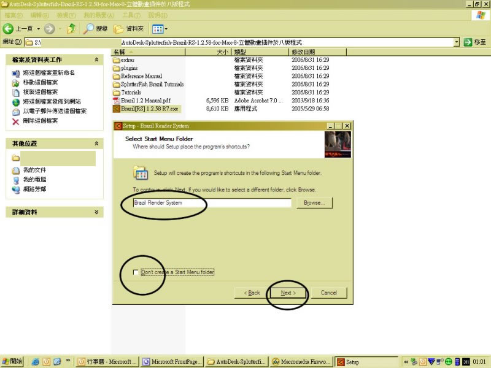Collapse the Other Places panel
The height and width of the screenshot is (368, 491).
pyautogui.click(x=96, y=144)
